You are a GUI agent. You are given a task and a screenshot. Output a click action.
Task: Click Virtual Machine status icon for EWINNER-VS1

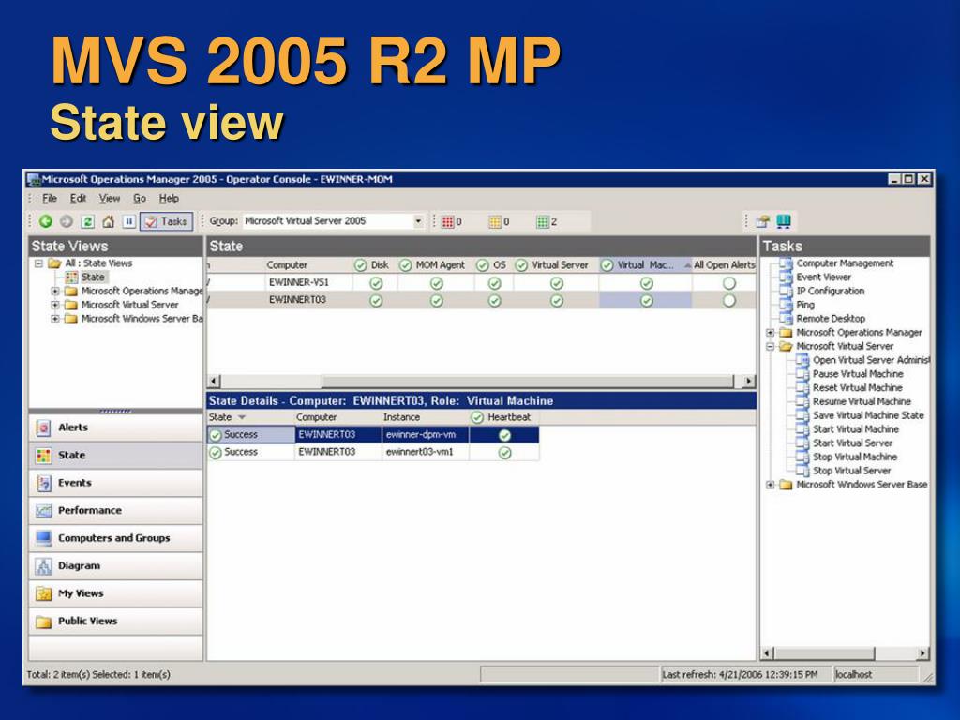click(647, 283)
